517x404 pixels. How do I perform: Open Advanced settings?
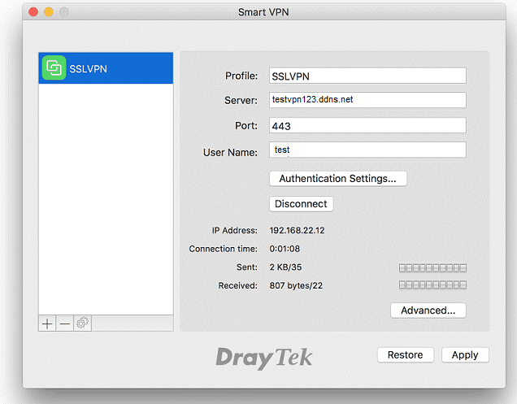click(428, 311)
